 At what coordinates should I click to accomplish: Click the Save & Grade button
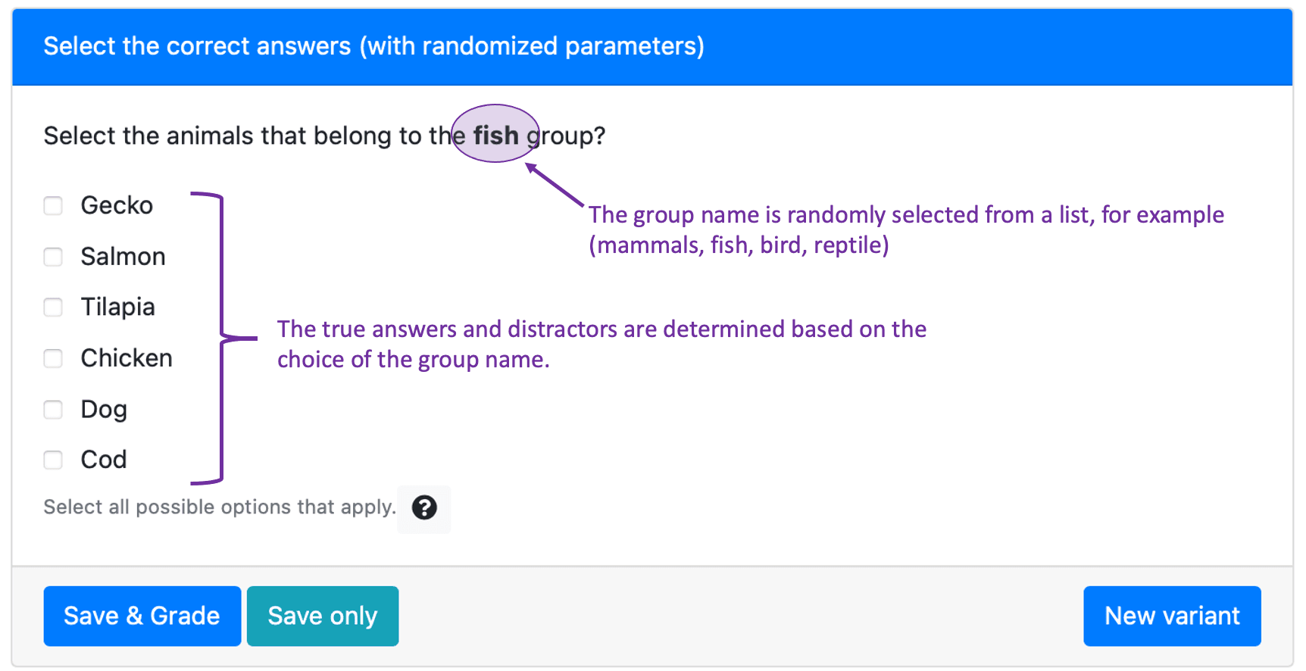pyautogui.click(x=142, y=616)
